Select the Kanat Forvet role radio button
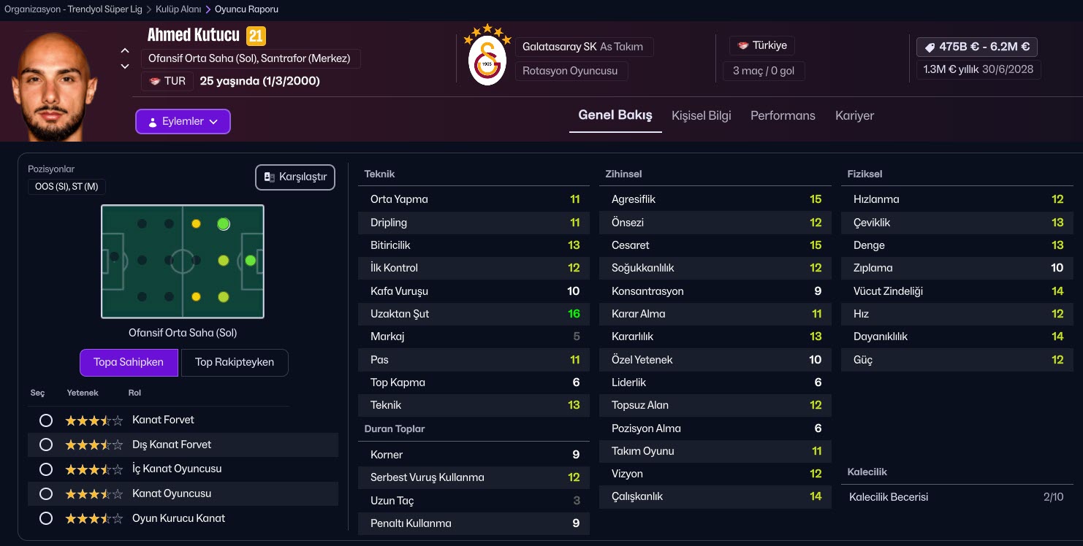 pyautogui.click(x=46, y=420)
